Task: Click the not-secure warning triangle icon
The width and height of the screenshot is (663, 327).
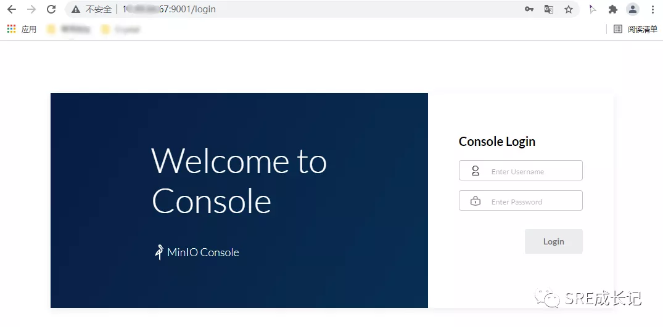Action: (76, 9)
